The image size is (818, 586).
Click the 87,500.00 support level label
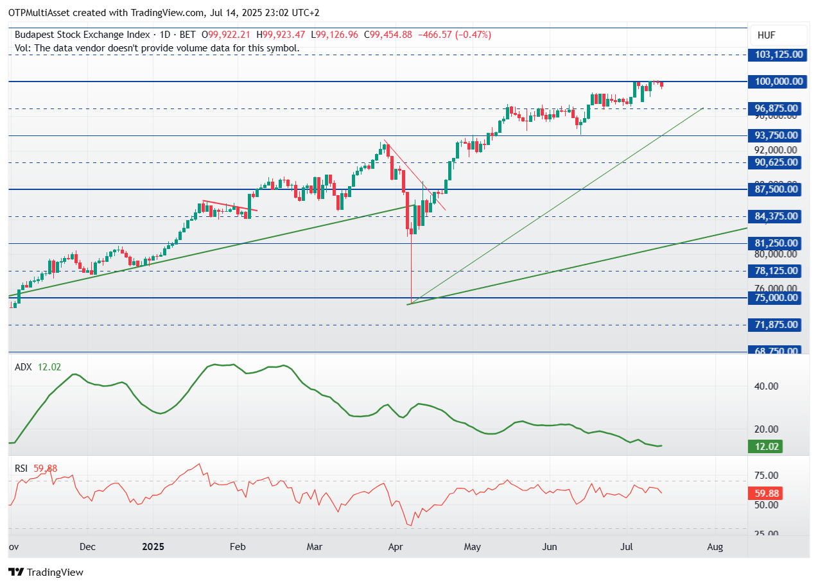pyautogui.click(x=776, y=189)
